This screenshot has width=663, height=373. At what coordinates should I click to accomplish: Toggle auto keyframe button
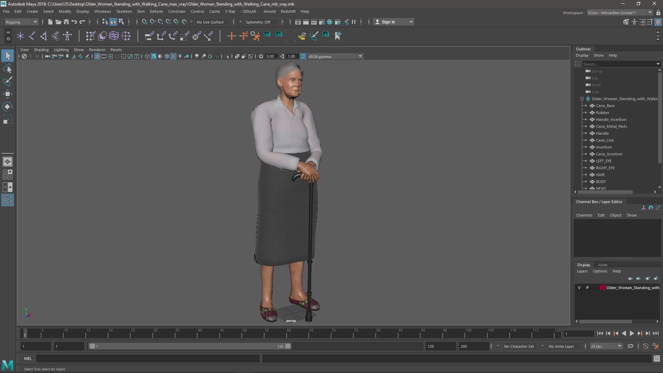coord(645,346)
